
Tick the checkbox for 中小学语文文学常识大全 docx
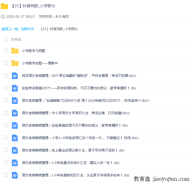click(6, 113)
